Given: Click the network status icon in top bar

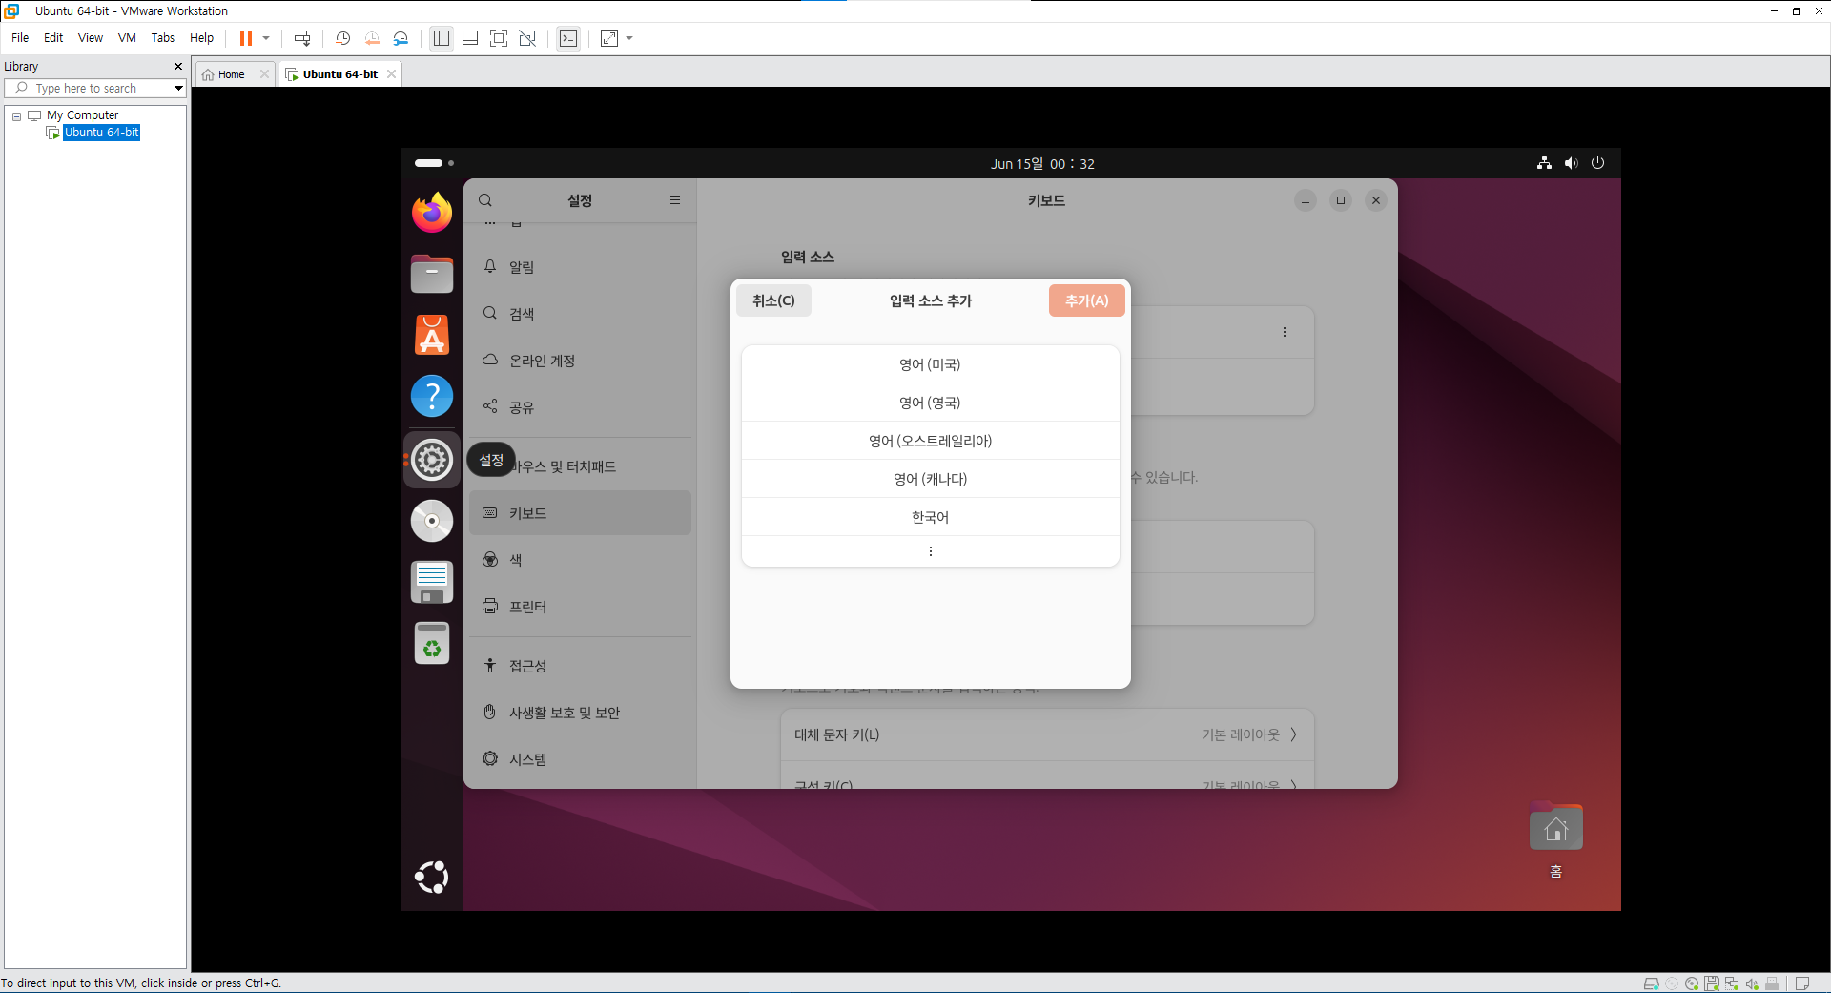Looking at the screenshot, I should pos(1544,163).
